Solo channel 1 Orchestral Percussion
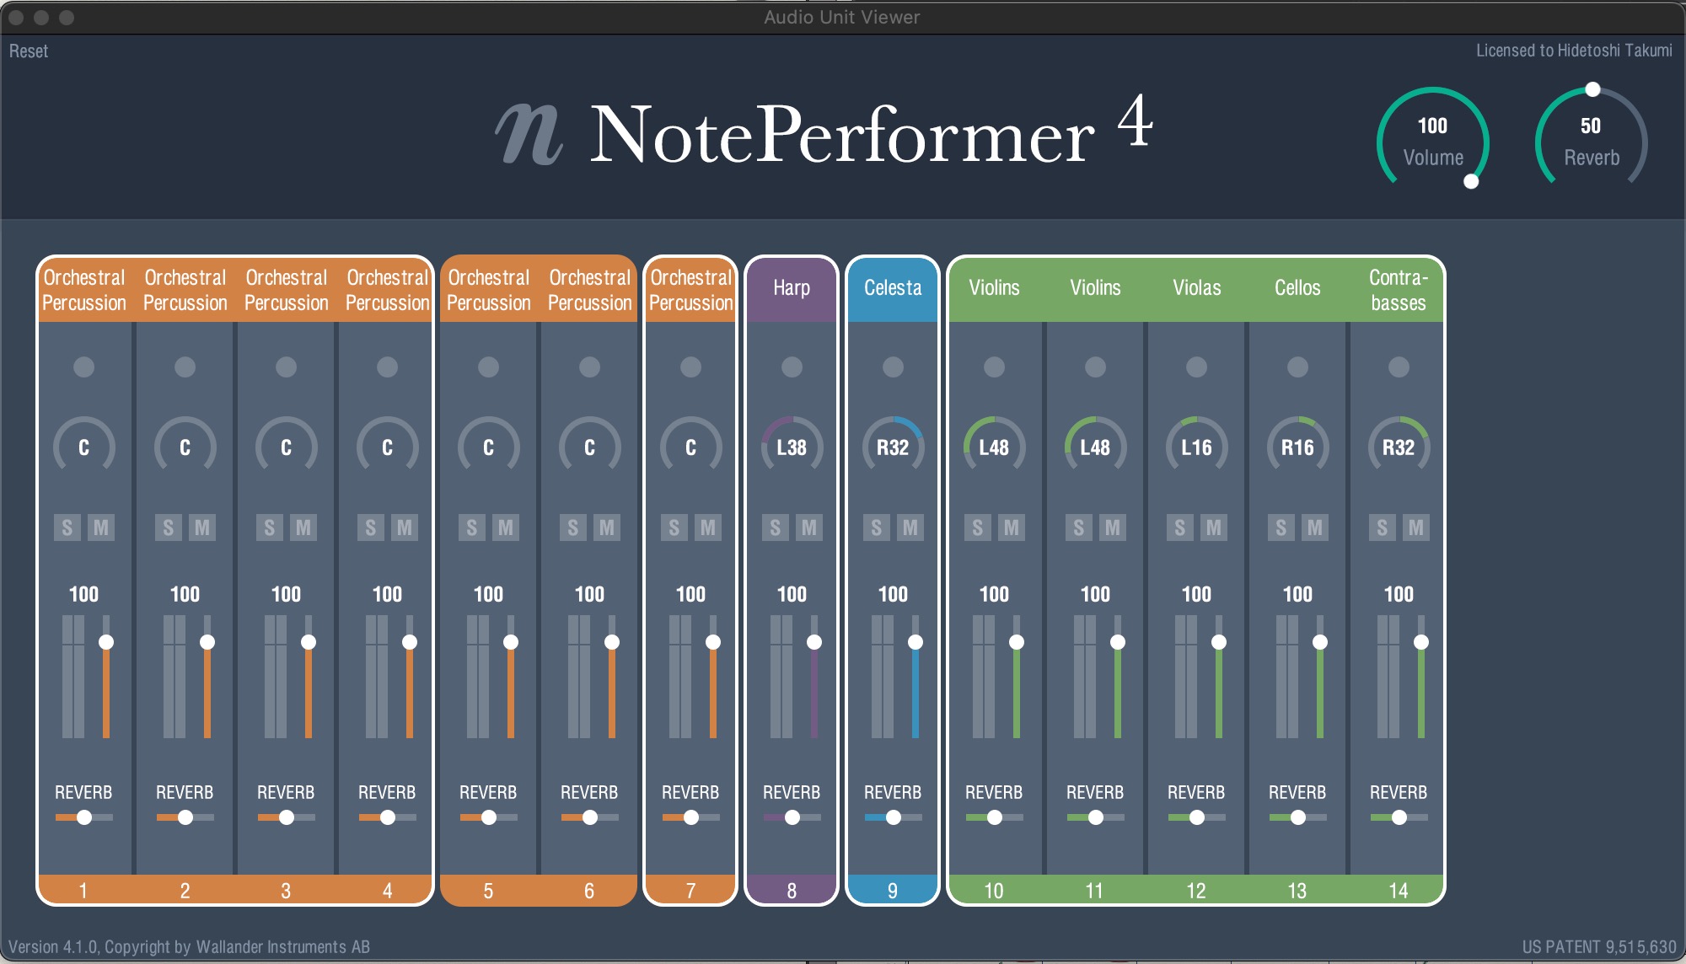This screenshot has height=964, width=1686. [67, 528]
